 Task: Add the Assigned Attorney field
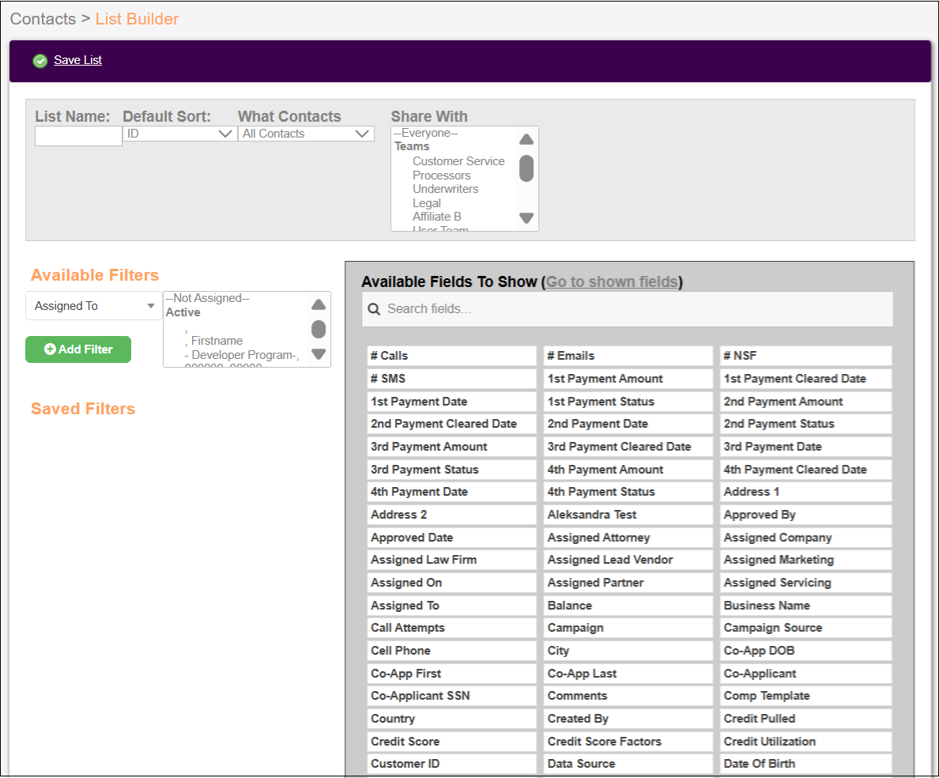point(628,537)
